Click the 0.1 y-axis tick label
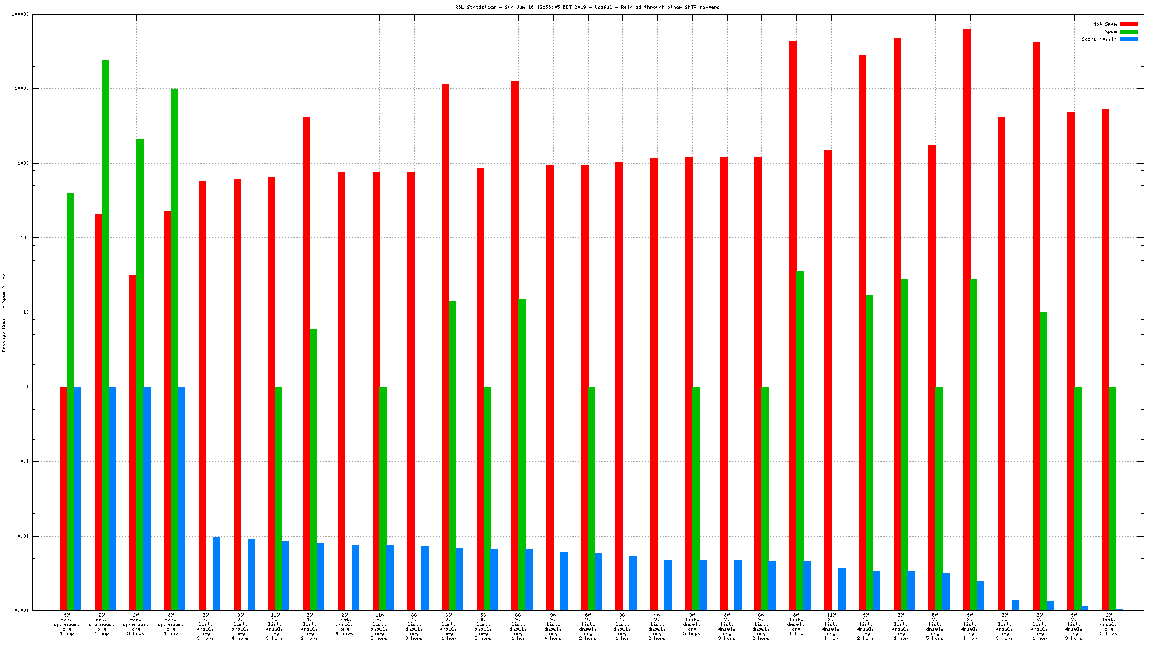 pos(24,461)
